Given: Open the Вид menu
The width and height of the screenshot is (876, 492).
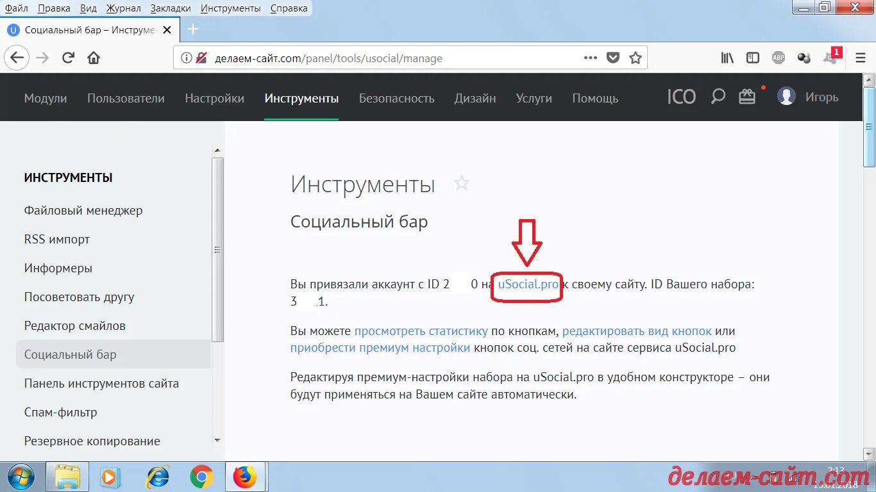Looking at the screenshot, I should [88, 8].
